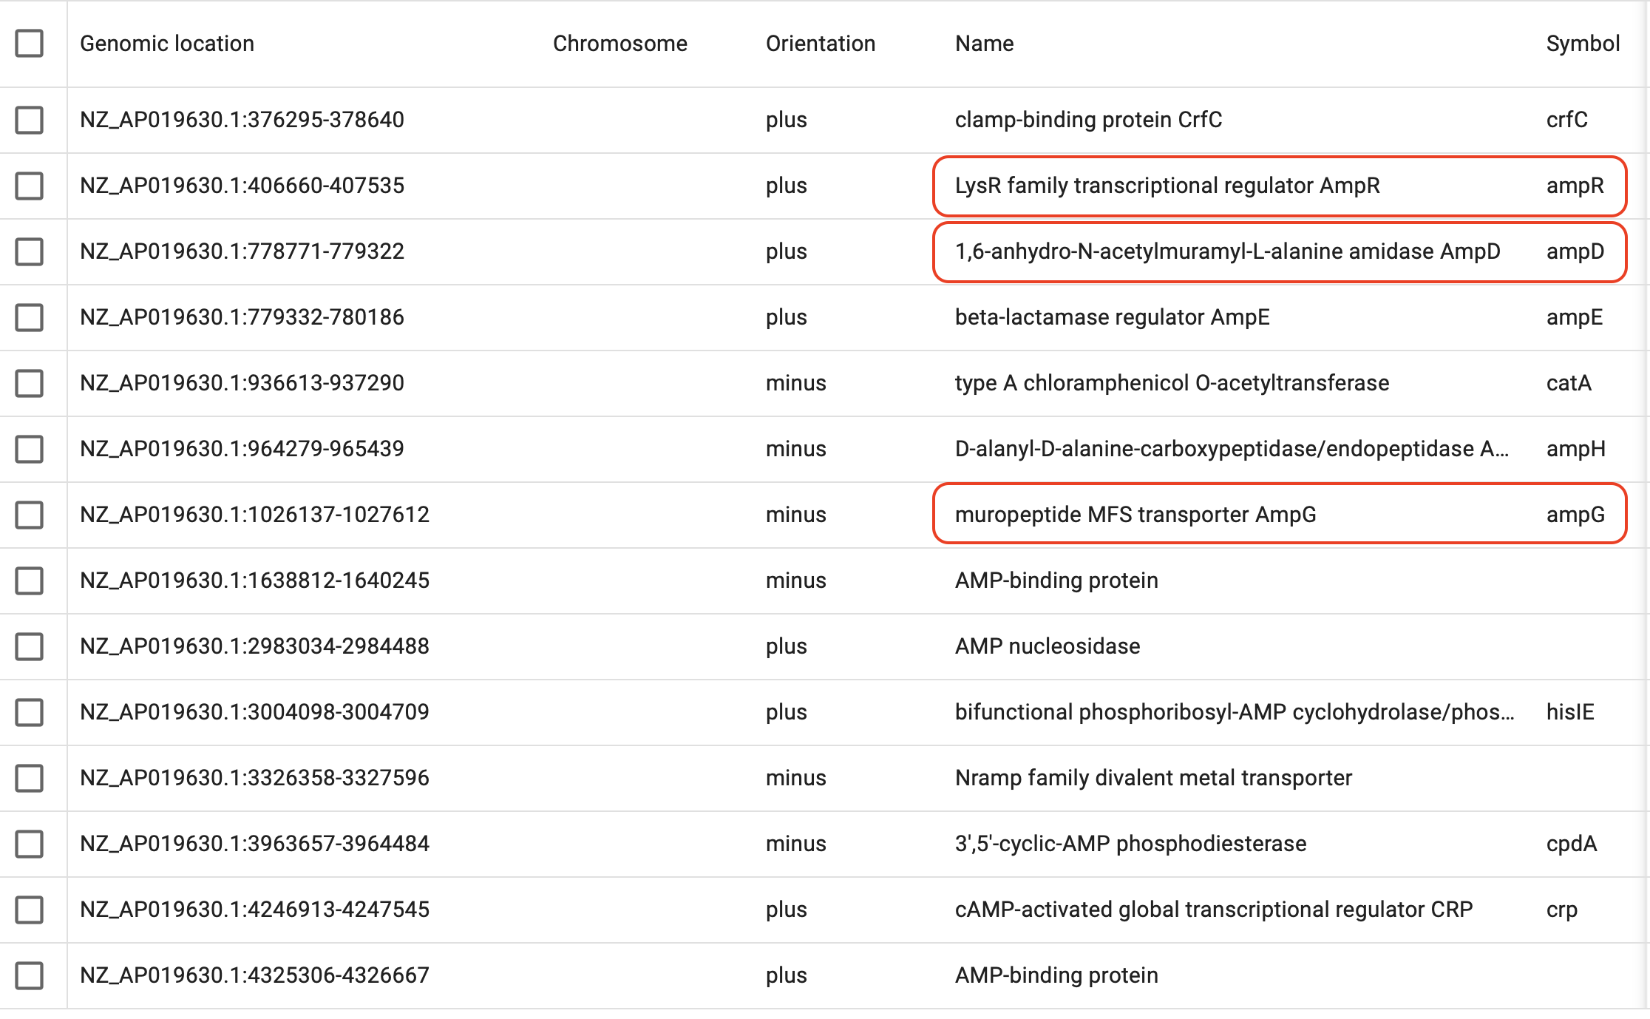This screenshot has height=1019, width=1650.
Task: Click the Symbol column header
Action: tap(1583, 44)
